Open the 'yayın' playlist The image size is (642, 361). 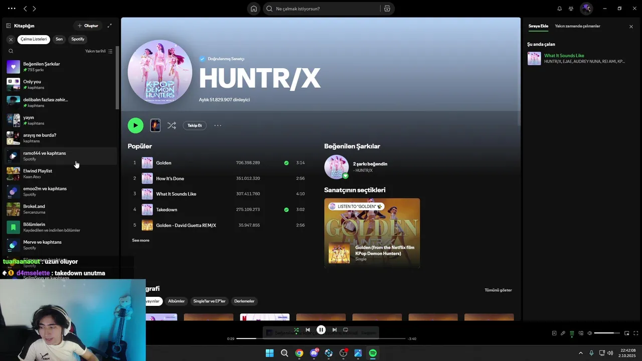pos(61,120)
